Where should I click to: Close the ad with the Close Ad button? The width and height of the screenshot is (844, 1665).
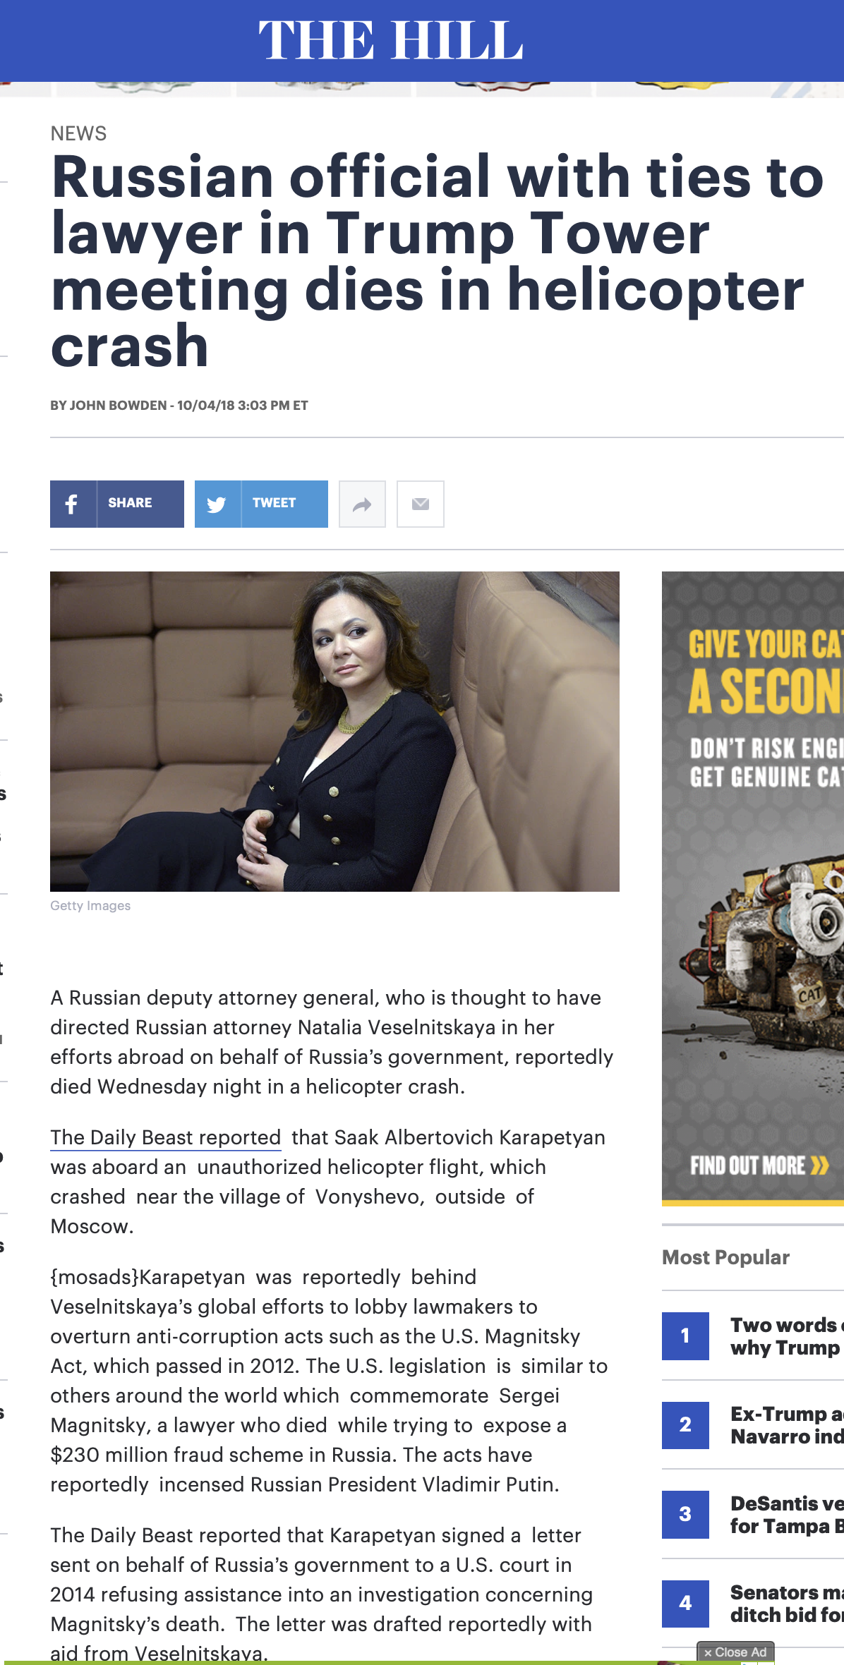tap(735, 1652)
